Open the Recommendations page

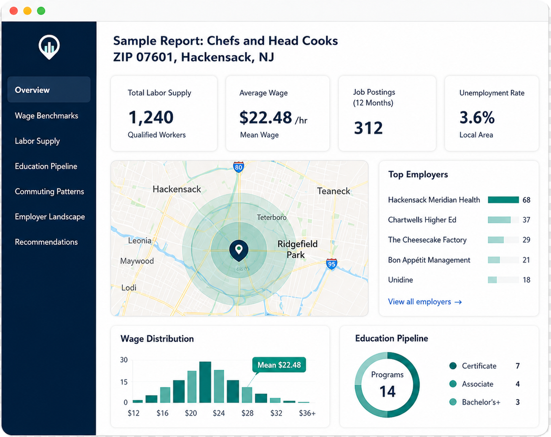[x=46, y=242]
